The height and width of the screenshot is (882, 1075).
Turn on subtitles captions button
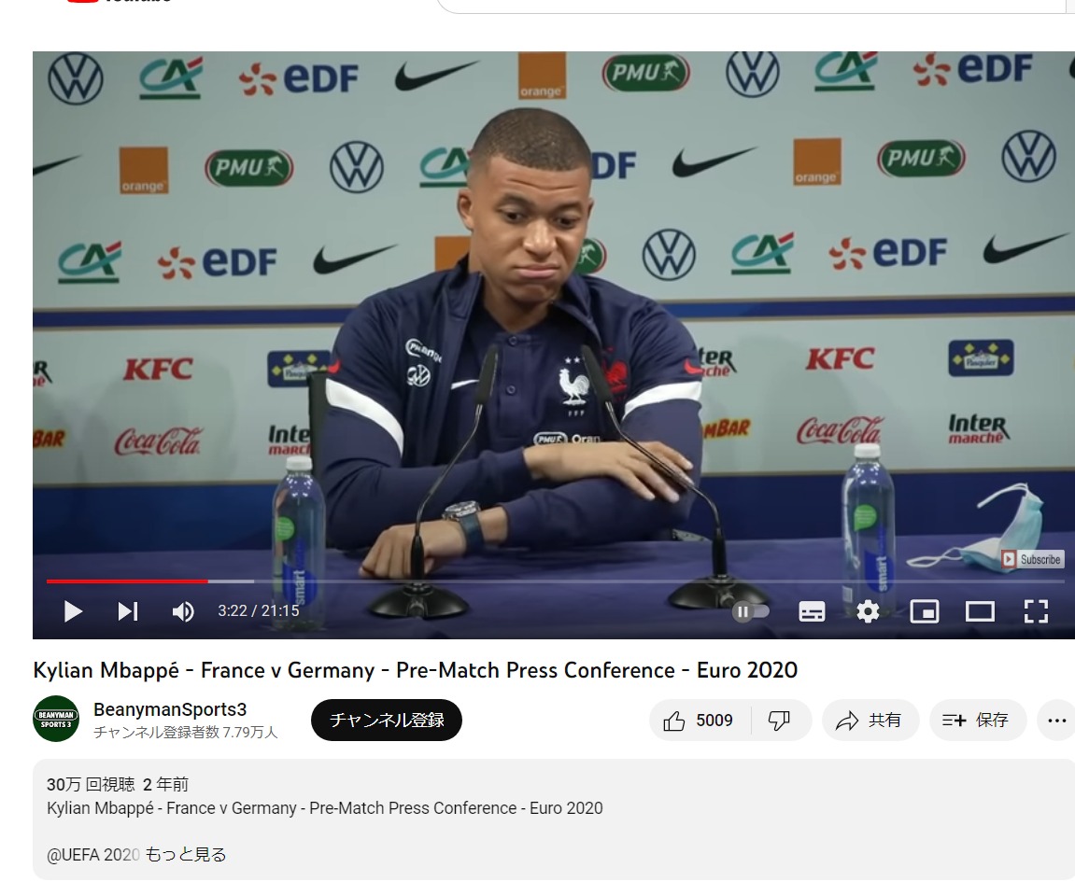tap(812, 611)
